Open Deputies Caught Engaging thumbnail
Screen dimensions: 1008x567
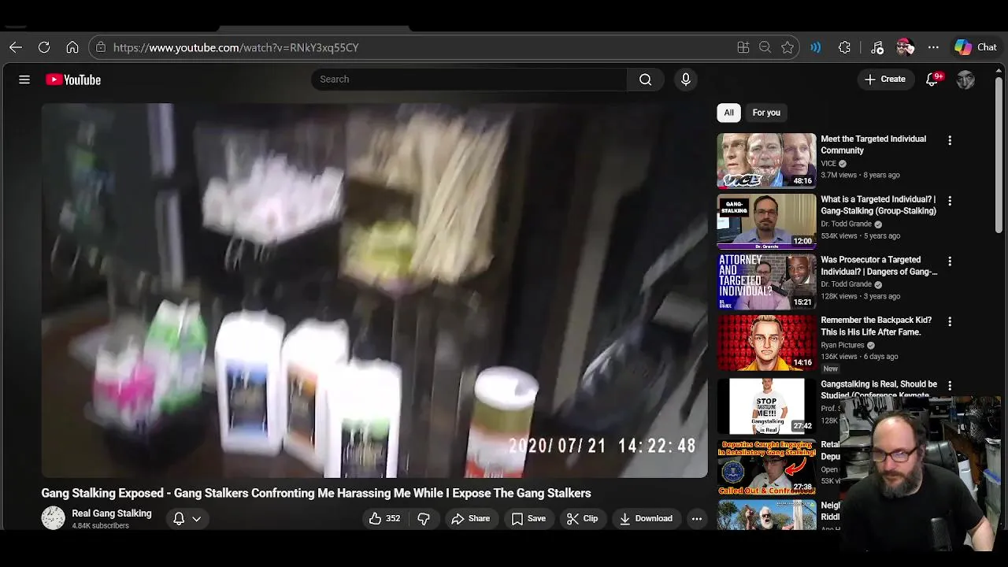point(766,466)
